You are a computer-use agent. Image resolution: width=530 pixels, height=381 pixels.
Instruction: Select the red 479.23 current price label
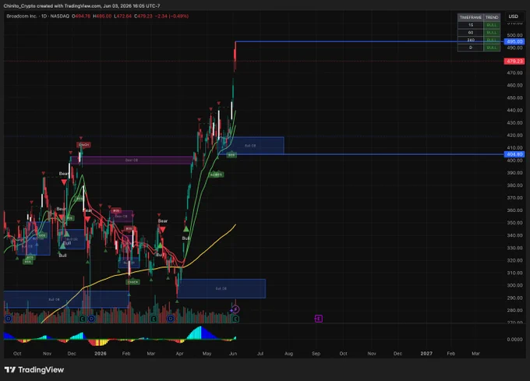click(x=514, y=61)
